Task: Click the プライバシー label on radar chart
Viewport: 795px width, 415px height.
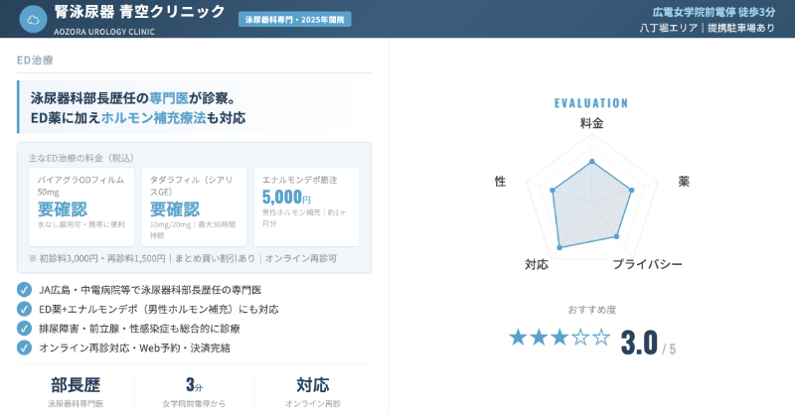Action: [x=647, y=265]
